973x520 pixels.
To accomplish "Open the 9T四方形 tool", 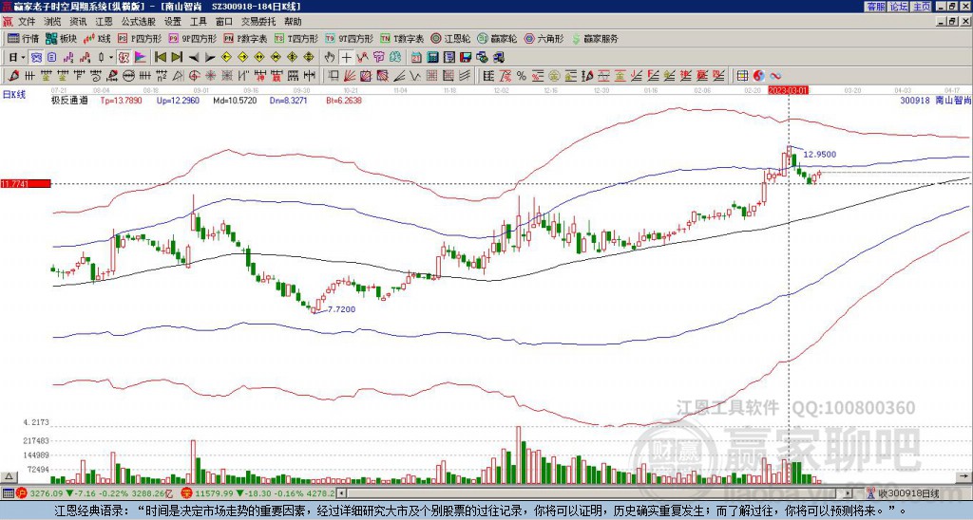I will pos(350,38).
